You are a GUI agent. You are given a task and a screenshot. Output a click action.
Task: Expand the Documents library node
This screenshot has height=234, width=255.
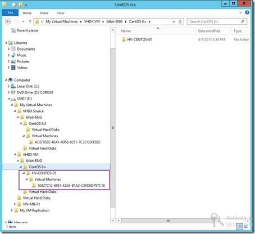point(9,49)
